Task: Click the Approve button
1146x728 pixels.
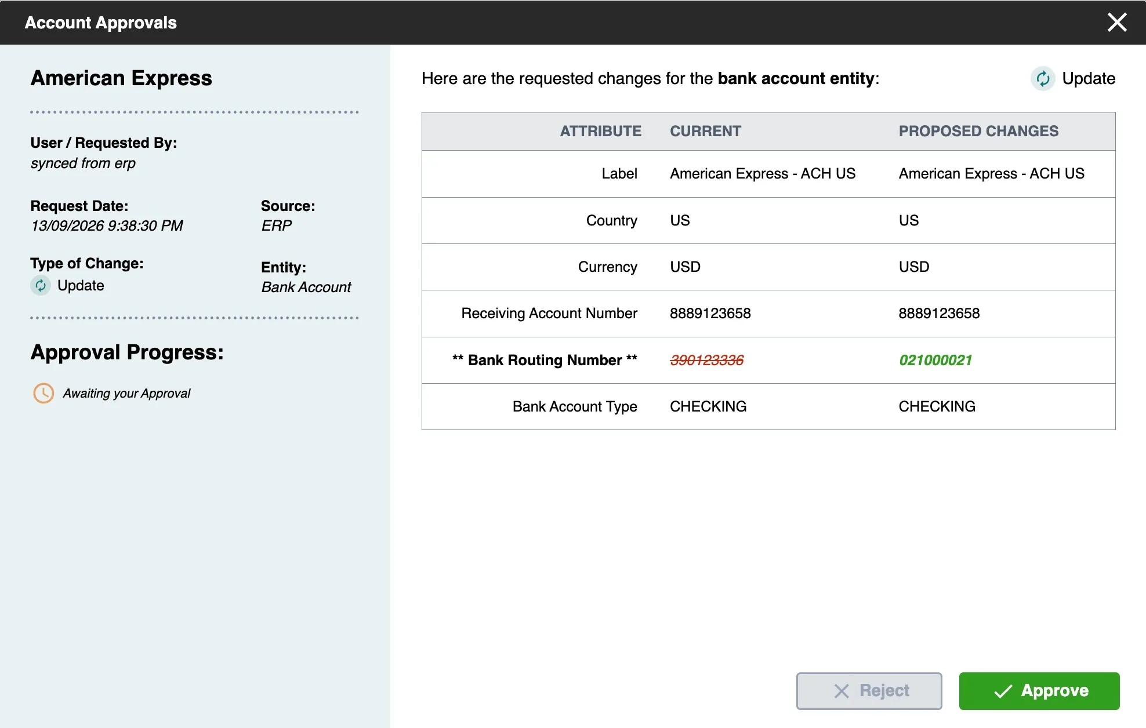Action: [x=1039, y=691]
